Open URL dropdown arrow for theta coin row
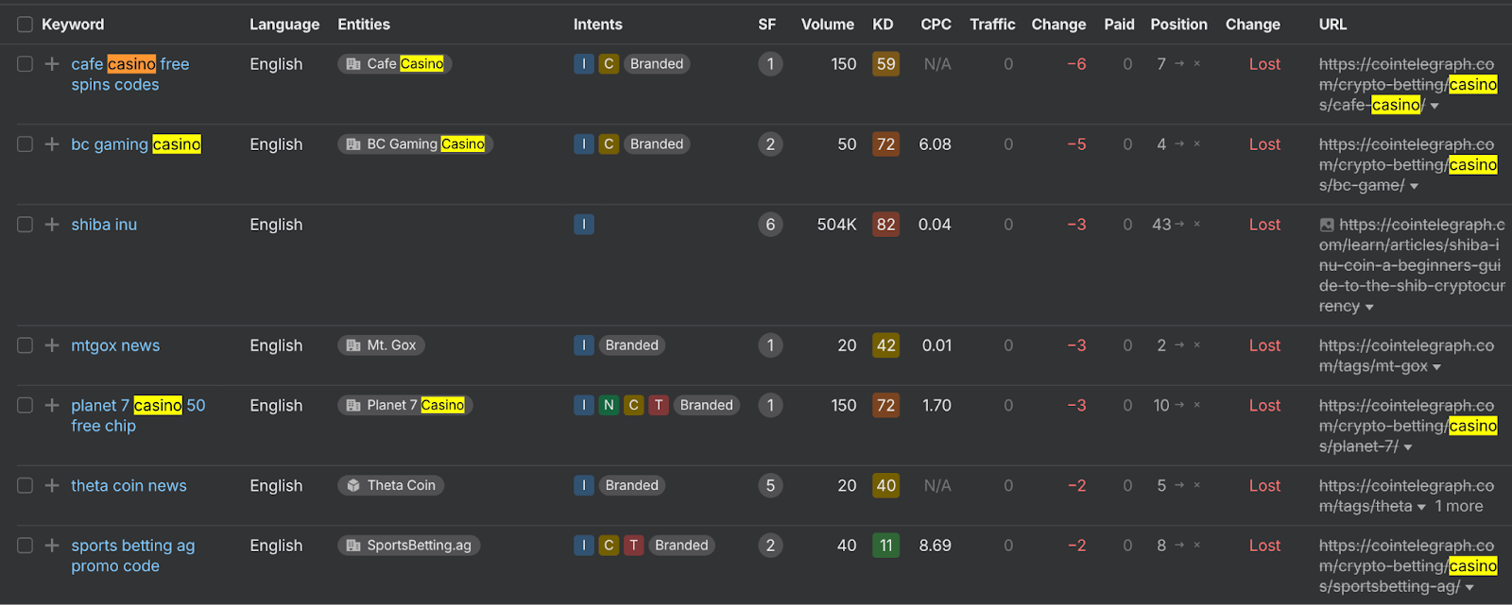 1421,508
